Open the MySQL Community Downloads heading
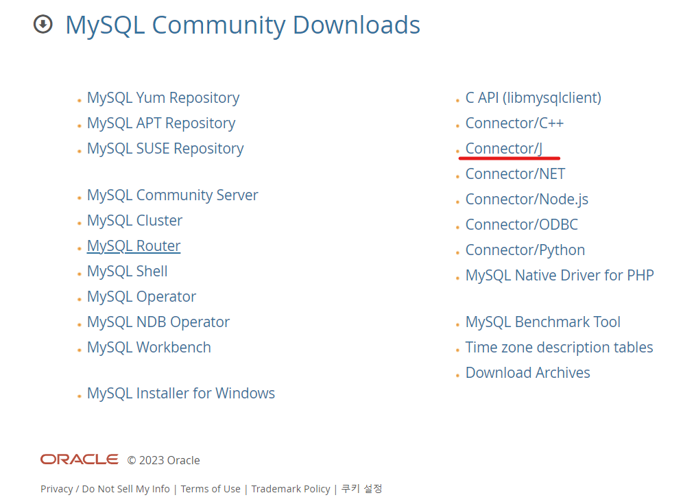 242,25
